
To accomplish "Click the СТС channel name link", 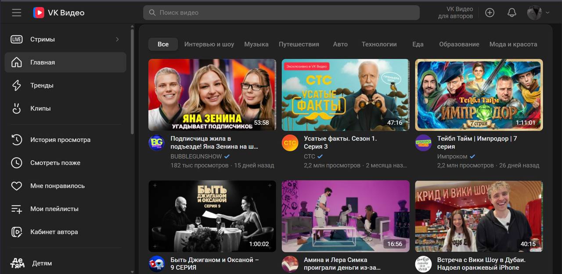I will coord(310,156).
